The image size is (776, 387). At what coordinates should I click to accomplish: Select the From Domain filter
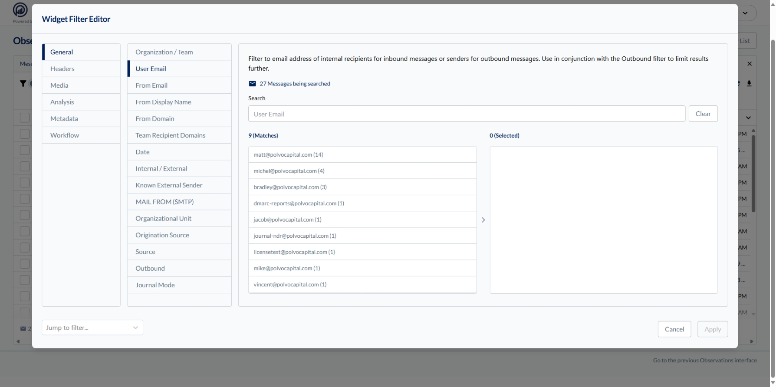click(155, 118)
